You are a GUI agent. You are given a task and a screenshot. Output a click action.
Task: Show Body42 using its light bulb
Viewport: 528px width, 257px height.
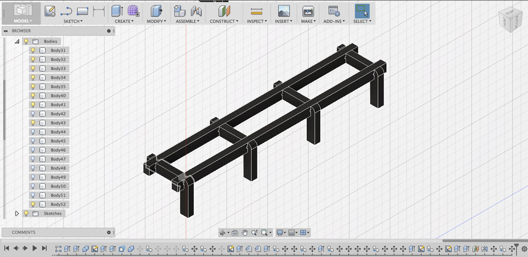(33, 114)
